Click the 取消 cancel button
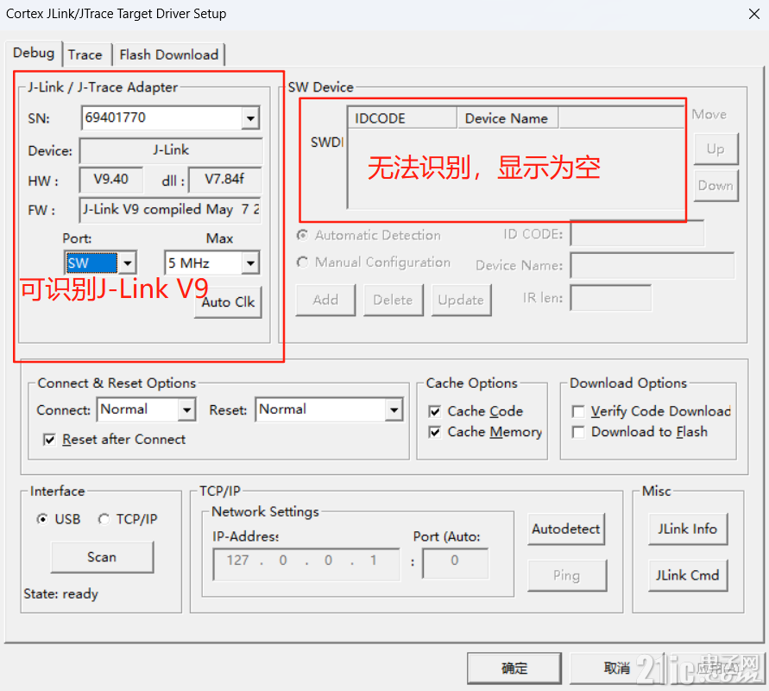Image resolution: width=769 pixels, height=691 pixels. (616, 668)
